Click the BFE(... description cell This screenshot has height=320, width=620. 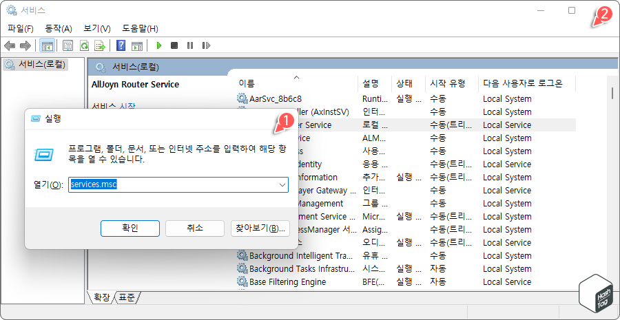pos(373,281)
